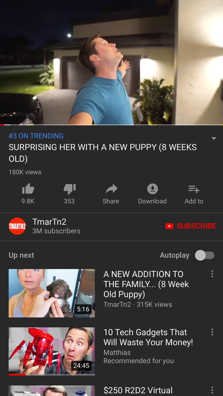
Task: Open the Share arrow icon
Action: coord(111,189)
